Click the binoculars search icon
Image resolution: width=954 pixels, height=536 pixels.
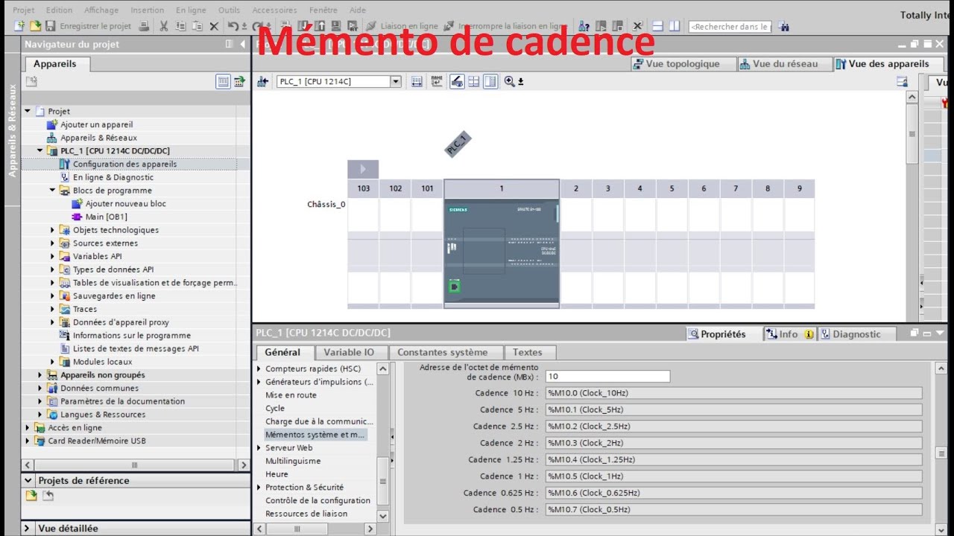(783, 26)
